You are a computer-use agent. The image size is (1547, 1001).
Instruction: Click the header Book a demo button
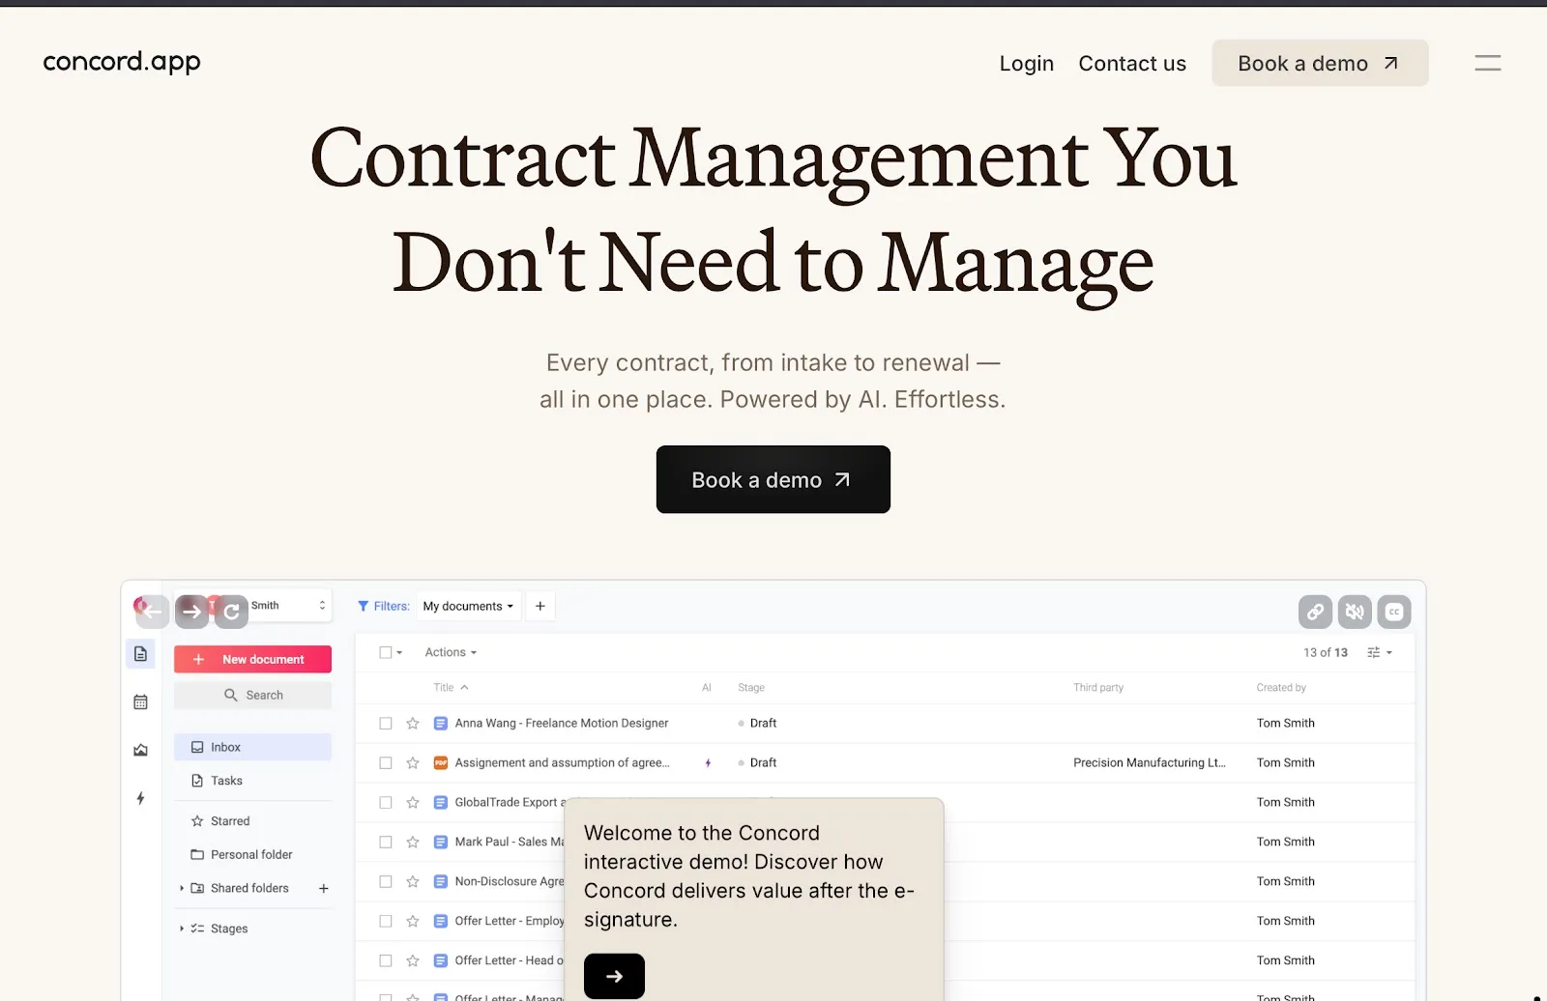[1320, 63]
